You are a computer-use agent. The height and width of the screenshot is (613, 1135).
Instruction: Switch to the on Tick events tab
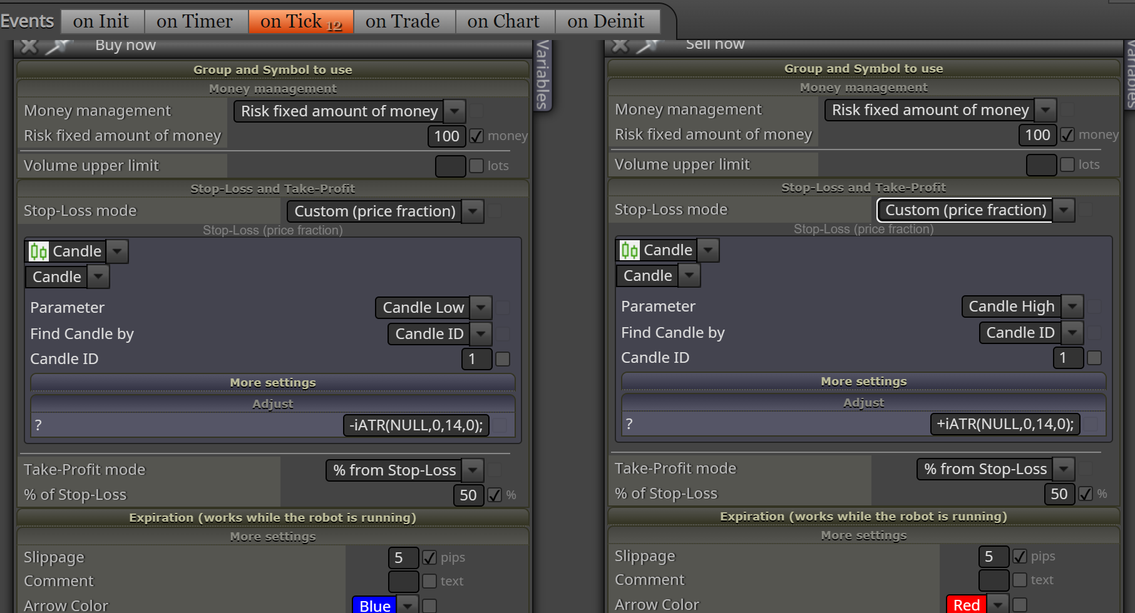pos(301,21)
